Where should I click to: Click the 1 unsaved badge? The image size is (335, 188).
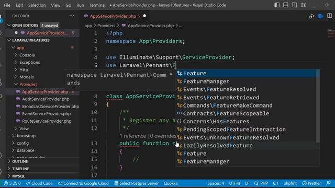(x=50, y=26)
